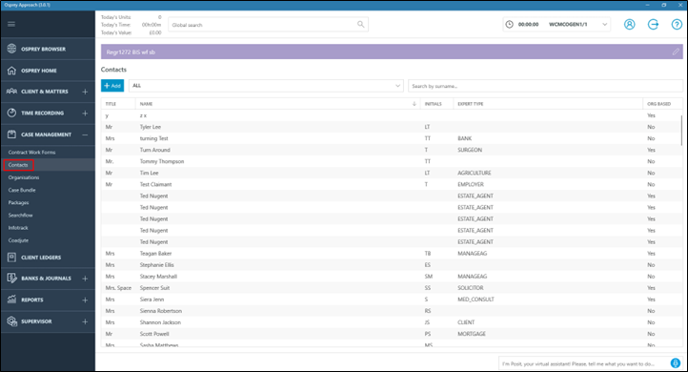Expand Banks & Journals with plus

click(85, 279)
